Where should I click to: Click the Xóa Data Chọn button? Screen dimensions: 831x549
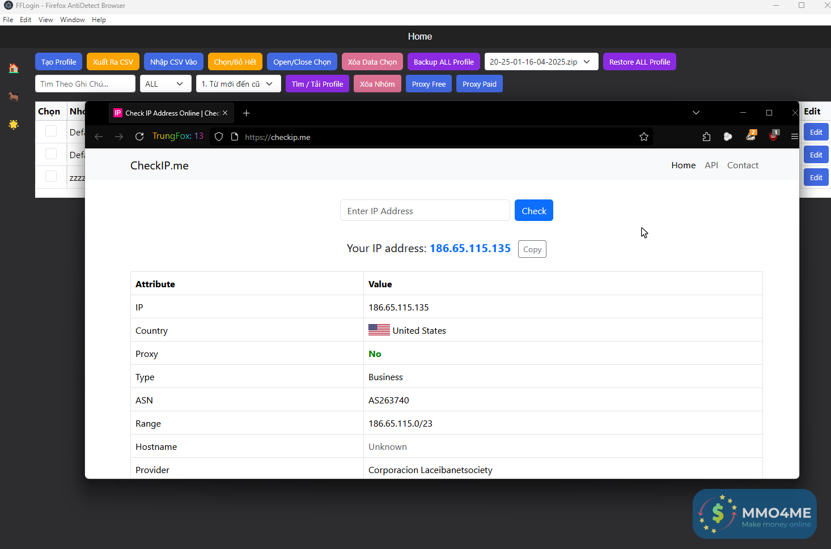pyautogui.click(x=372, y=62)
